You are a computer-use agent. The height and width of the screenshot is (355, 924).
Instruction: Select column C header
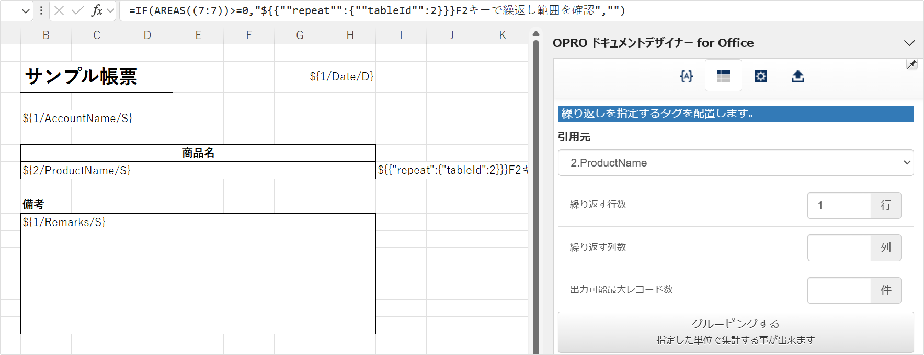coord(97,35)
